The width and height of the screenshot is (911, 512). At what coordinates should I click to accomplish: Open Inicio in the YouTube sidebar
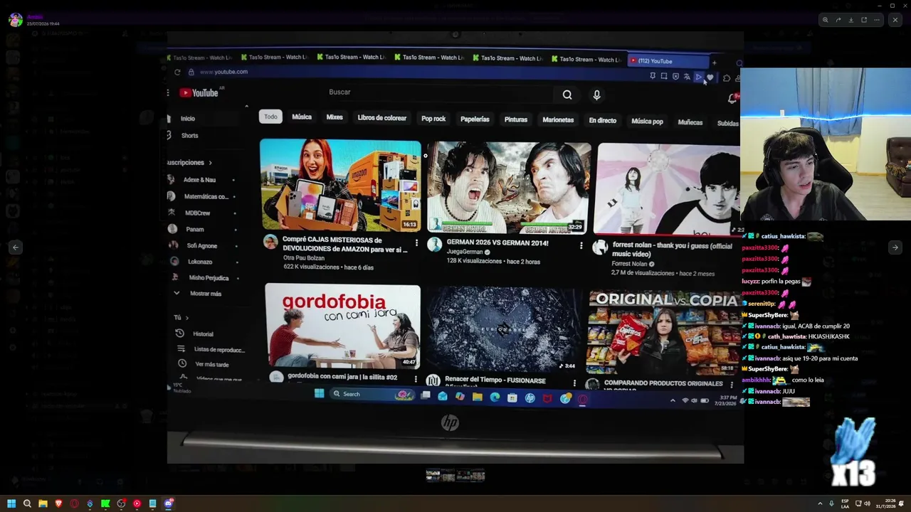(x=188, y=119)
